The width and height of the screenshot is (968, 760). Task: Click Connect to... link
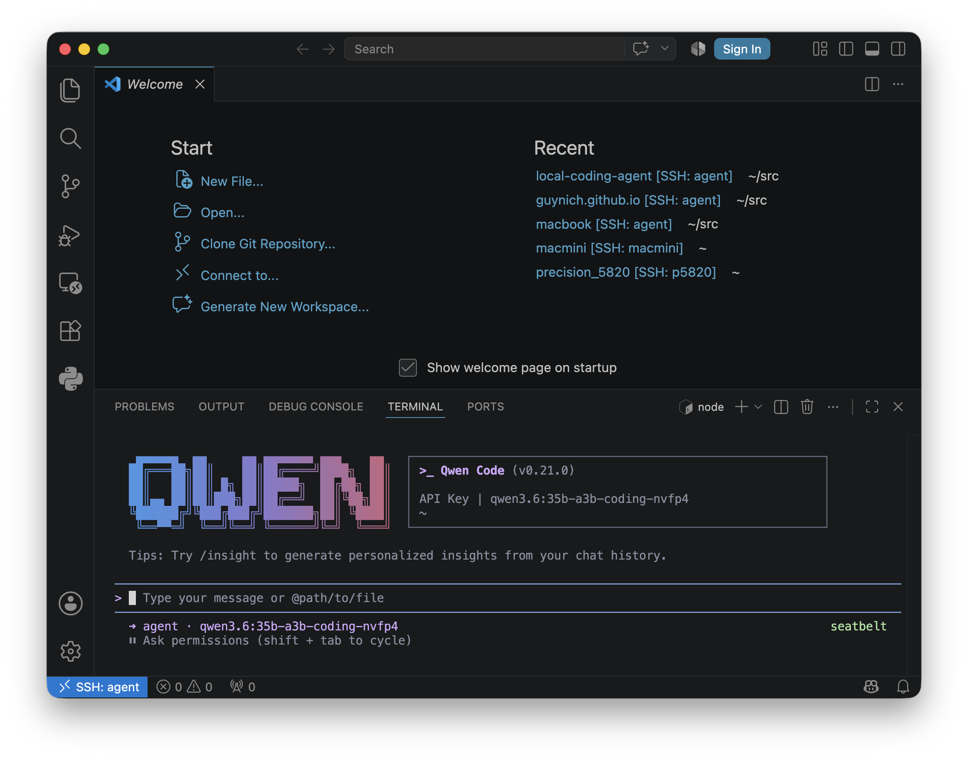point(240,275)
